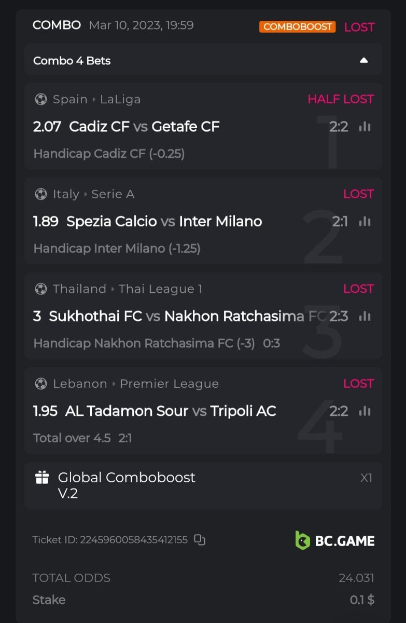The height and width of the screenshot is (623, 406).
Task: Click the Global Comboboost gift icon
Action: (x=42, y=478)
